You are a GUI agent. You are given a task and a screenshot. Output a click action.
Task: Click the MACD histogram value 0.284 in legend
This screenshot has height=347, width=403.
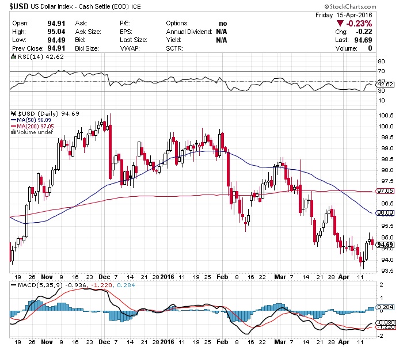tap(126, 285)
